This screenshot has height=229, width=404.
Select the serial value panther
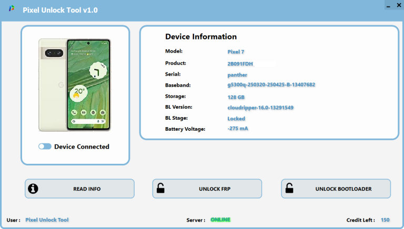pos(237,75)
